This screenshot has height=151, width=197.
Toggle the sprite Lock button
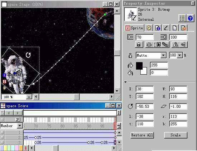pyautogui.click(x=139, y=45)
